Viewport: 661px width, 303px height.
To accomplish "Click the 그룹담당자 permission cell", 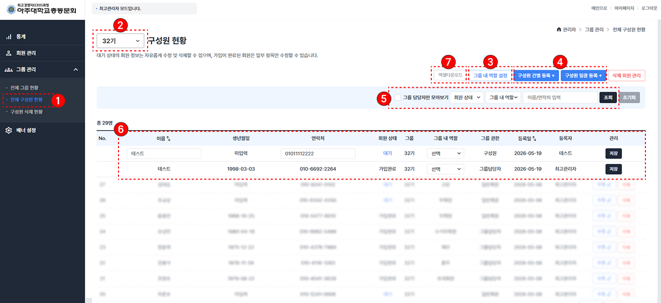I will click(x=491, y=169).
